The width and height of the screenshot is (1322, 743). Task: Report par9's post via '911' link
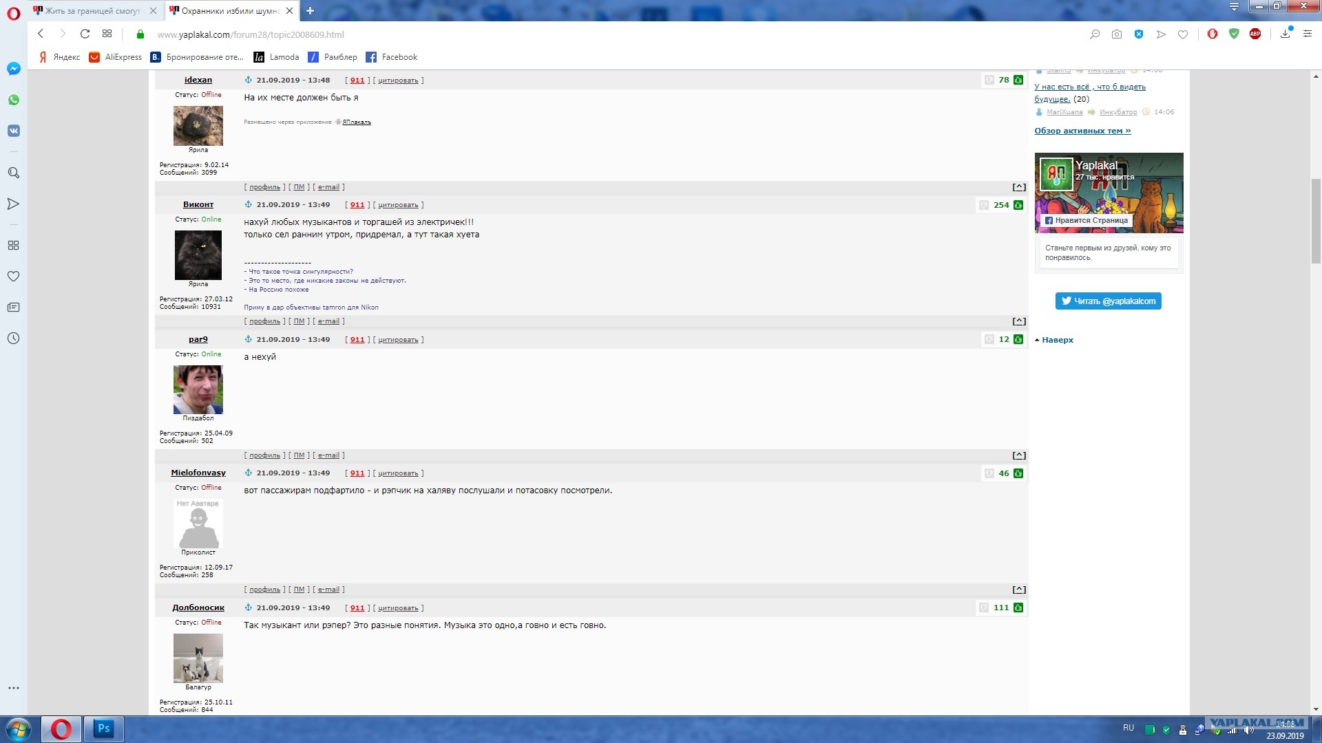tap(357, 340)
